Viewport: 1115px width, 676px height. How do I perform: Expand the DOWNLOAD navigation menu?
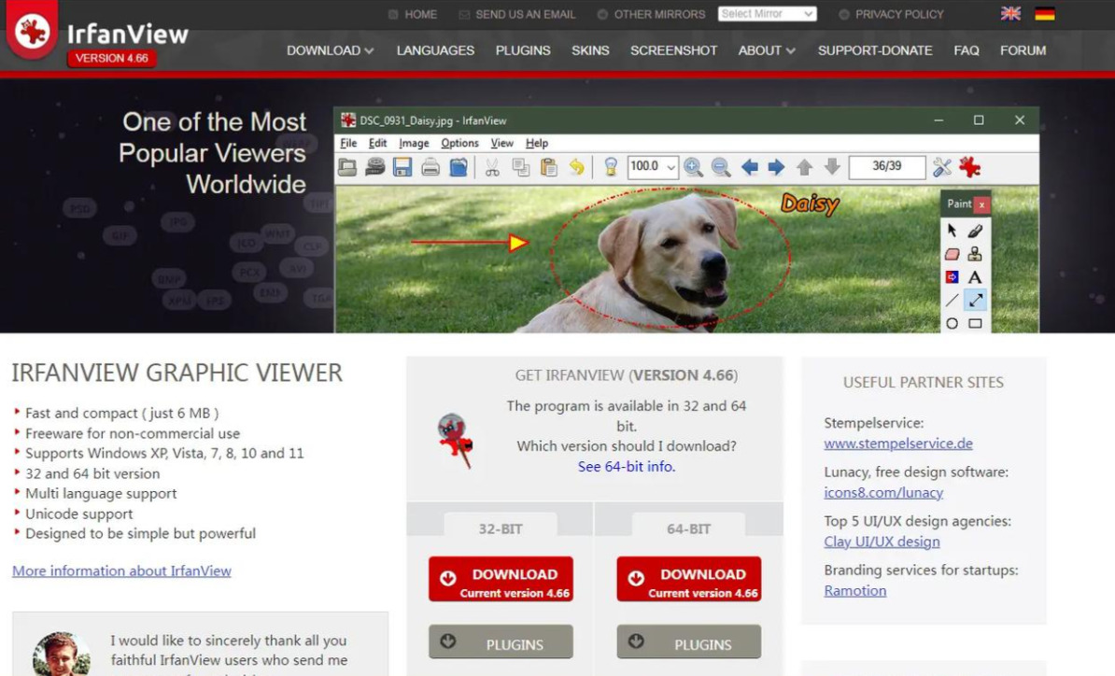click(x=330, y=50)
